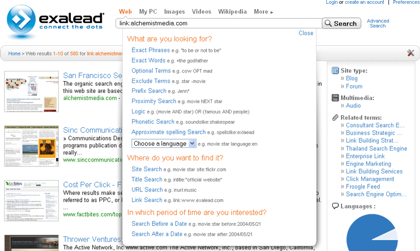Open the Preferences link
Viewport: 420px width, 251px height.
[x=406, y=2]
